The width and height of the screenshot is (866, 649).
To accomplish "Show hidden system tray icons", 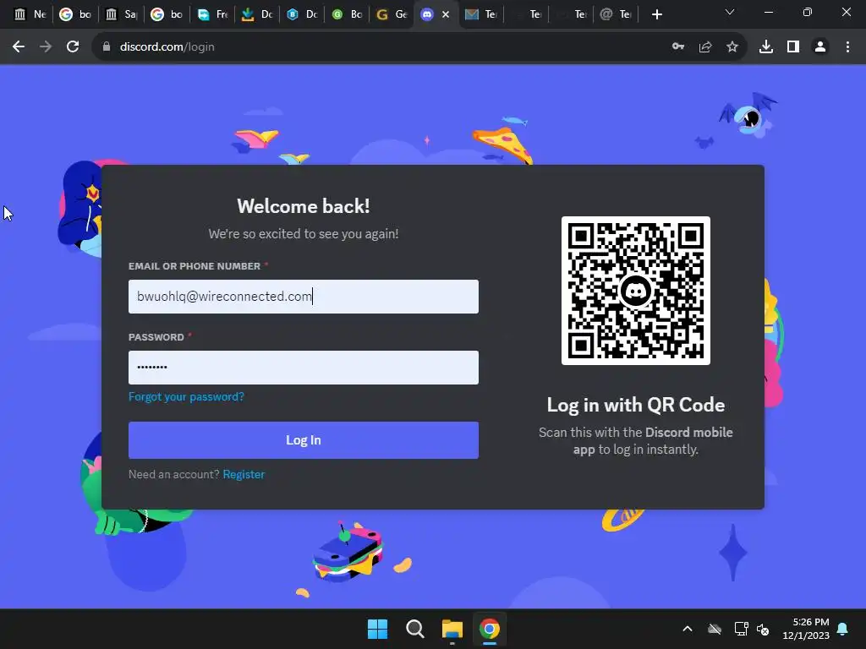I will [688, 629].
